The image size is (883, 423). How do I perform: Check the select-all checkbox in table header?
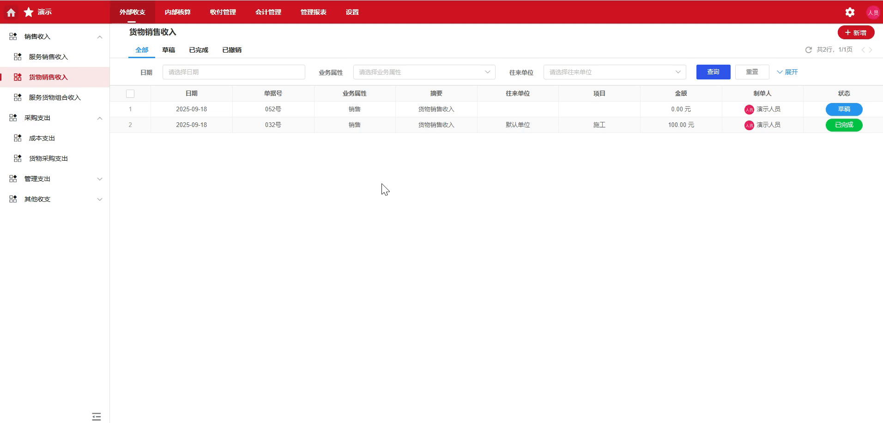[130, 93]
